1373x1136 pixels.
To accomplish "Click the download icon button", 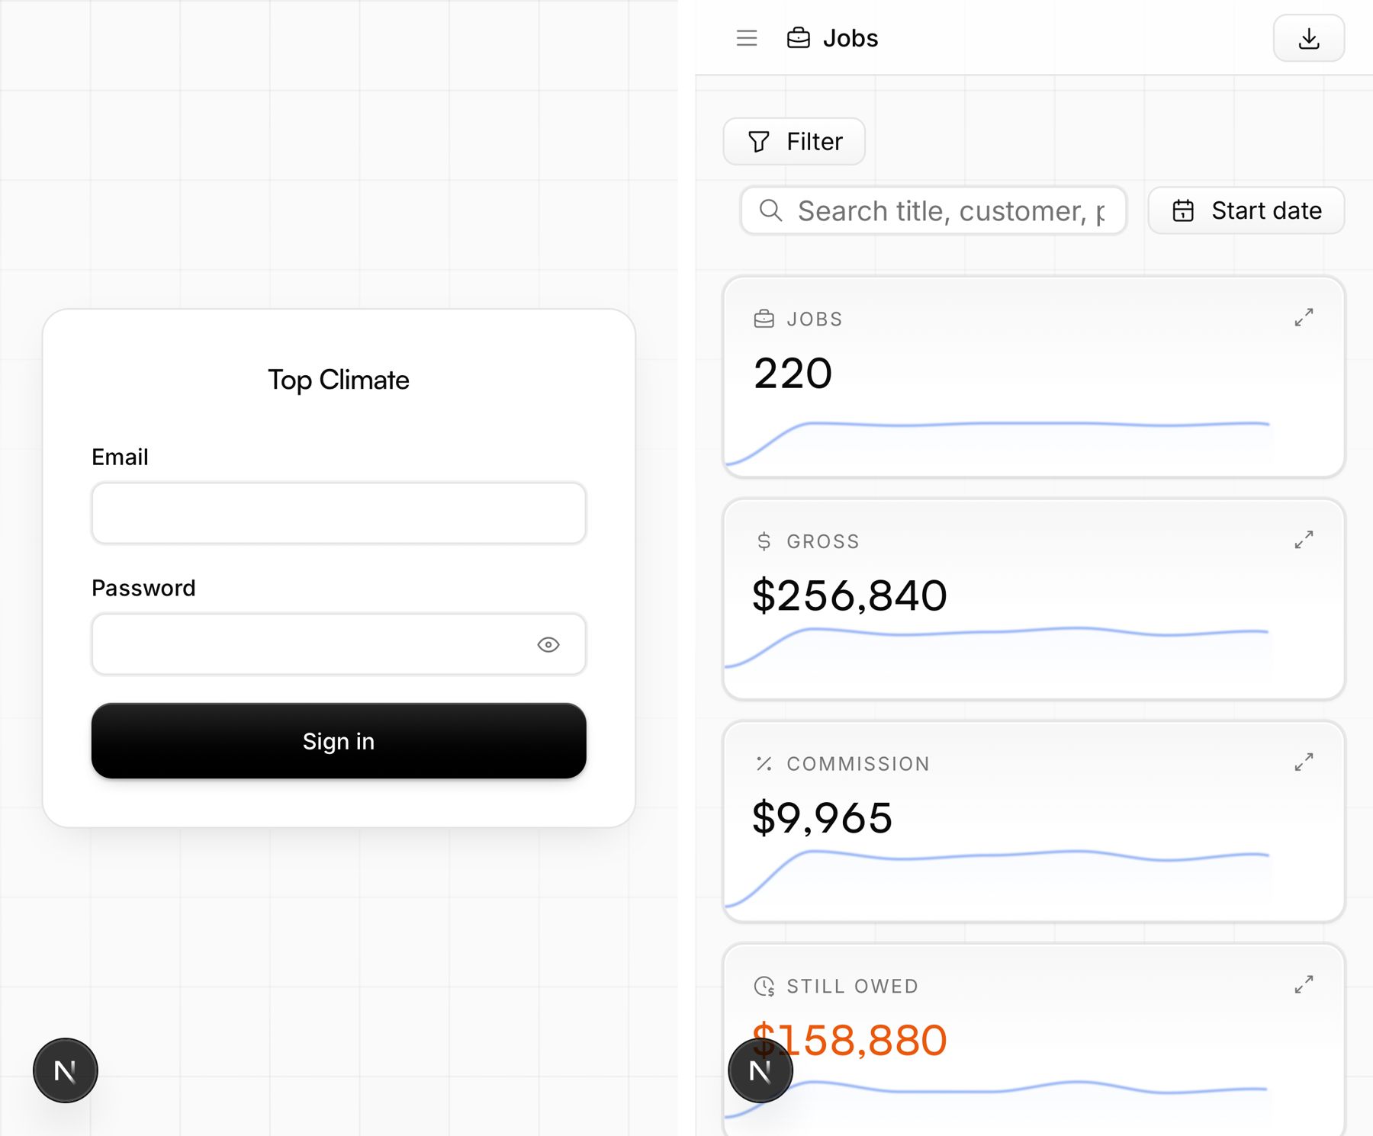I will coord(1309,38).
